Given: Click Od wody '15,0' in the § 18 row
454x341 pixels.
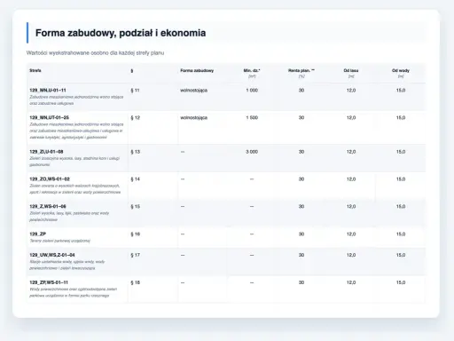Looking at the screenshot, I should click(x=401, y=282).
